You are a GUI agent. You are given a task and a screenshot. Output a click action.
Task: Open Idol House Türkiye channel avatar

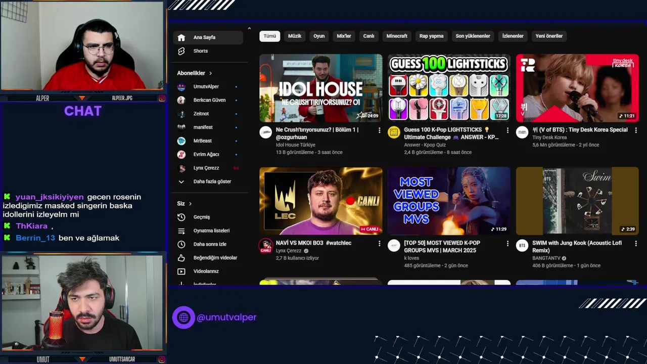point(266,132)
